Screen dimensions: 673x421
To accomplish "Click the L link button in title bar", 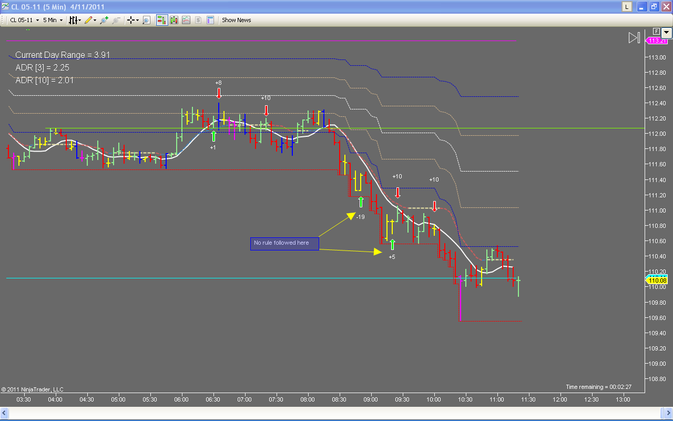I will [x=627, y=7].
